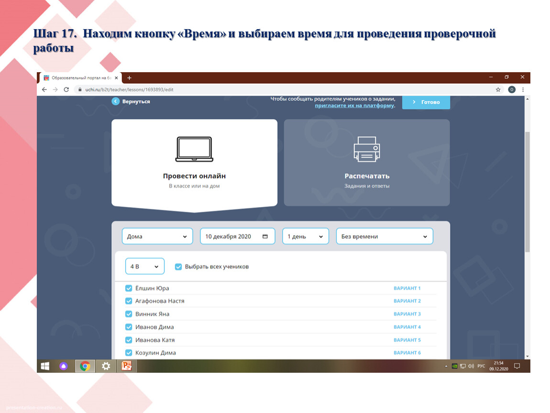Bookmark page with the star icon
The image size is (550, 413).
pyautogui.click(x=498, y=89)
